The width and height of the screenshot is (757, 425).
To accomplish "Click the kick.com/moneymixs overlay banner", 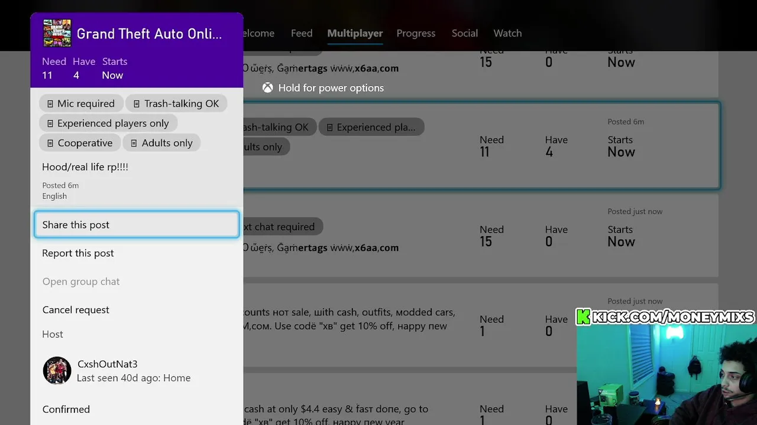I will (x=665, y=317).
